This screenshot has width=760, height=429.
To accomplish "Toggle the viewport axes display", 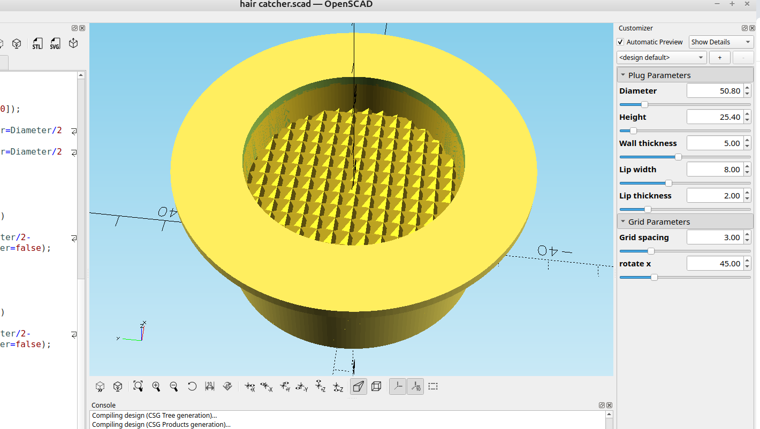I will (x=397, y=386).
